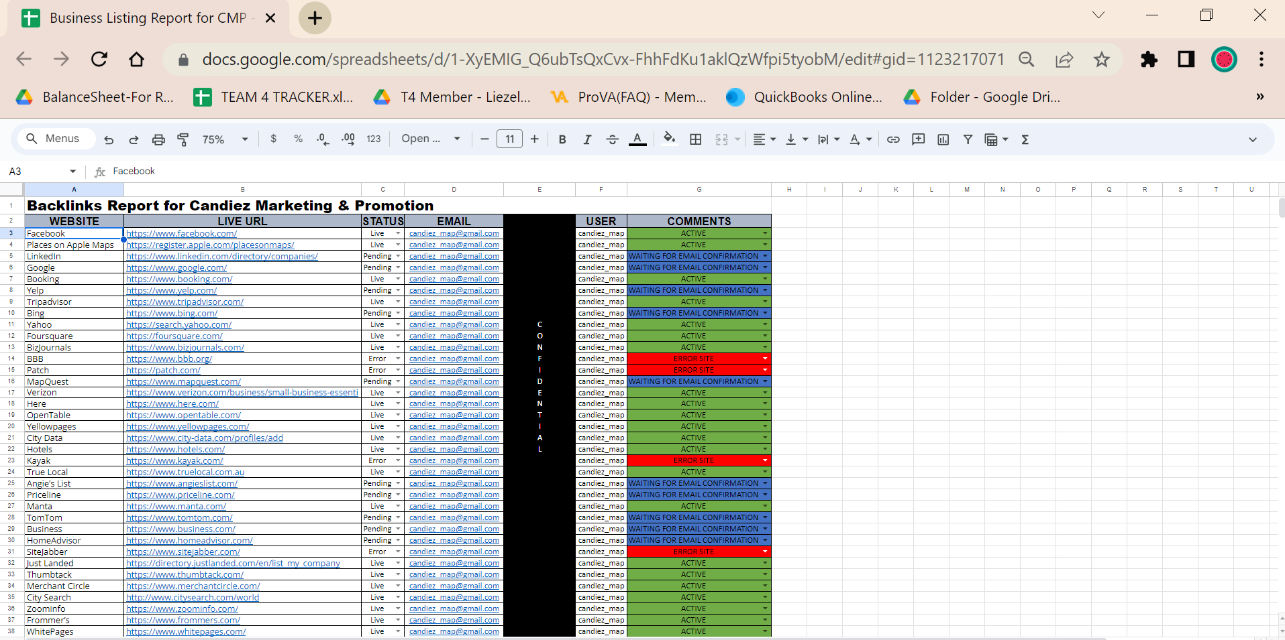Collapse the toolbar with chevron

1252,139
